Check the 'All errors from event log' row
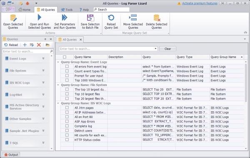Image resolution: width=250 pixels, height=158 pixels. pos(67,66)
